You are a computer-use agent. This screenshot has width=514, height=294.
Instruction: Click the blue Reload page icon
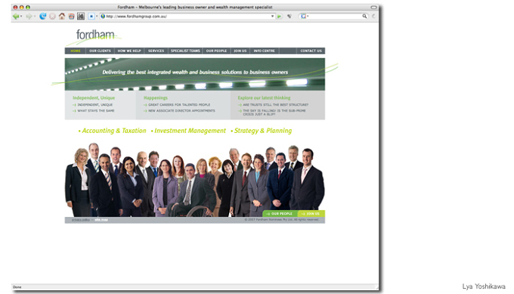(x=42, y=16)
